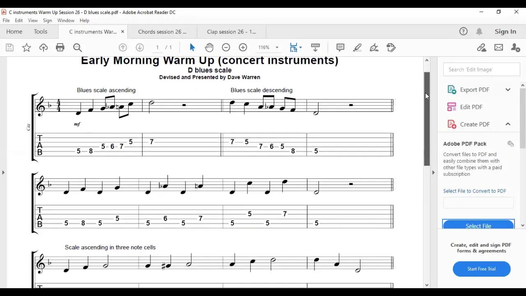Open the Help question mark icon
The height and width of the screenshot is (296, 526).
pyautogui.click(x=464, y=32)
